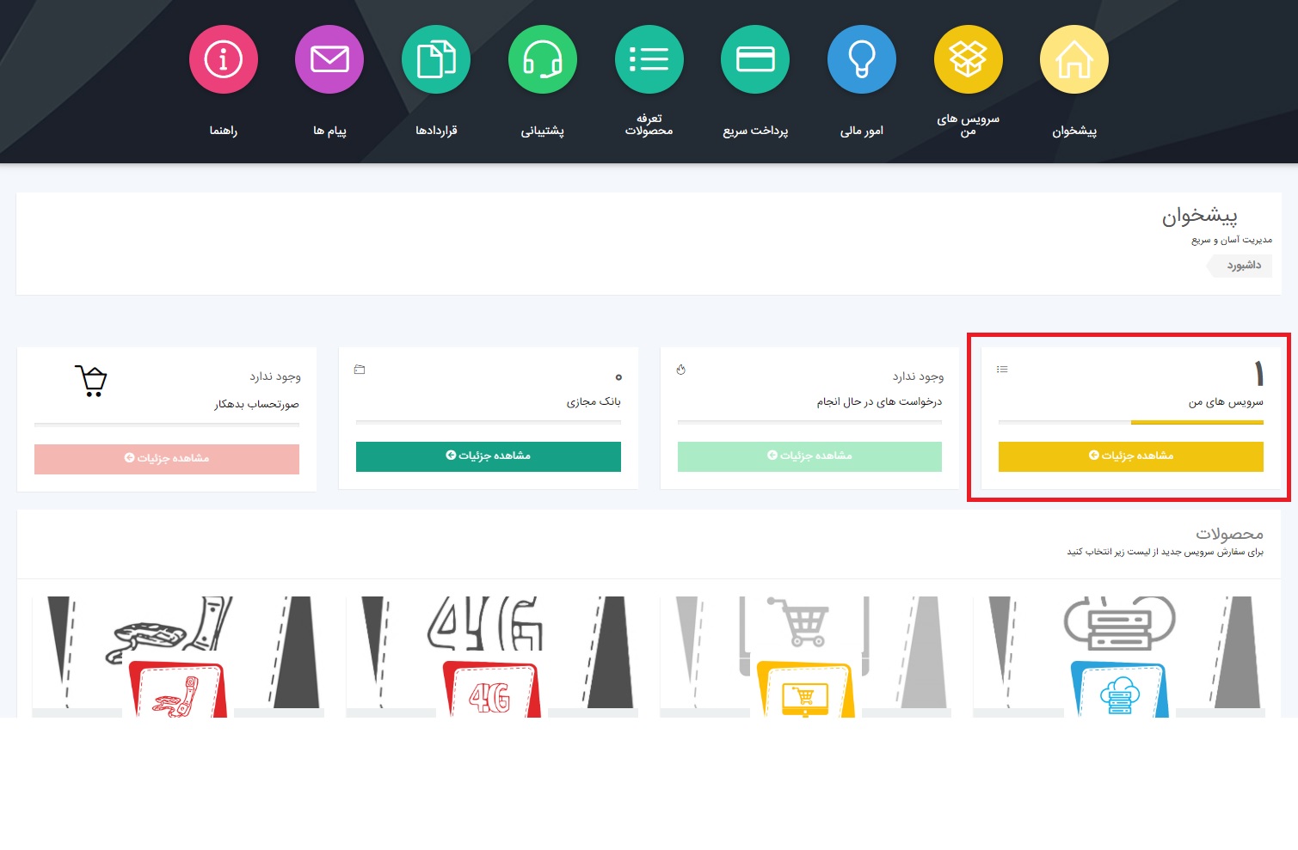Select the 4G internet product thumbnail
1298x850 pixels.
coord(492,656)
